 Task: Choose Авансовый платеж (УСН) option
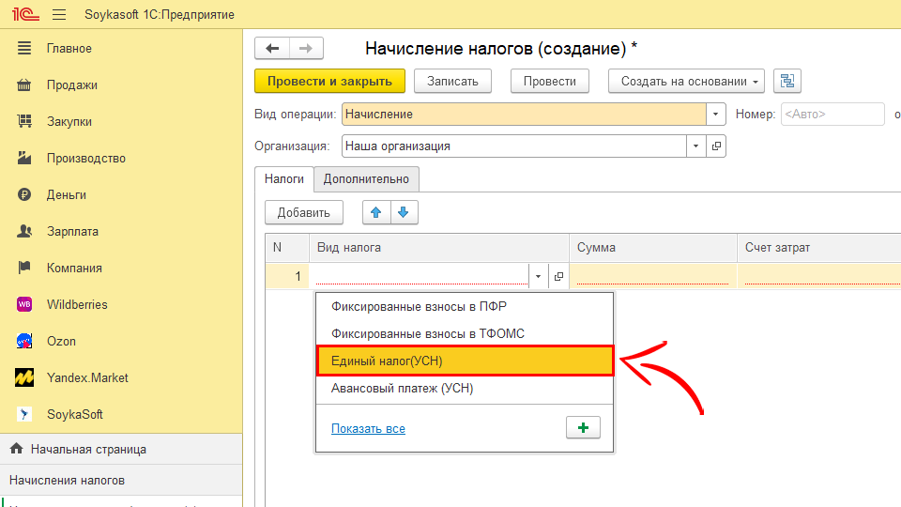coord(465,388)
